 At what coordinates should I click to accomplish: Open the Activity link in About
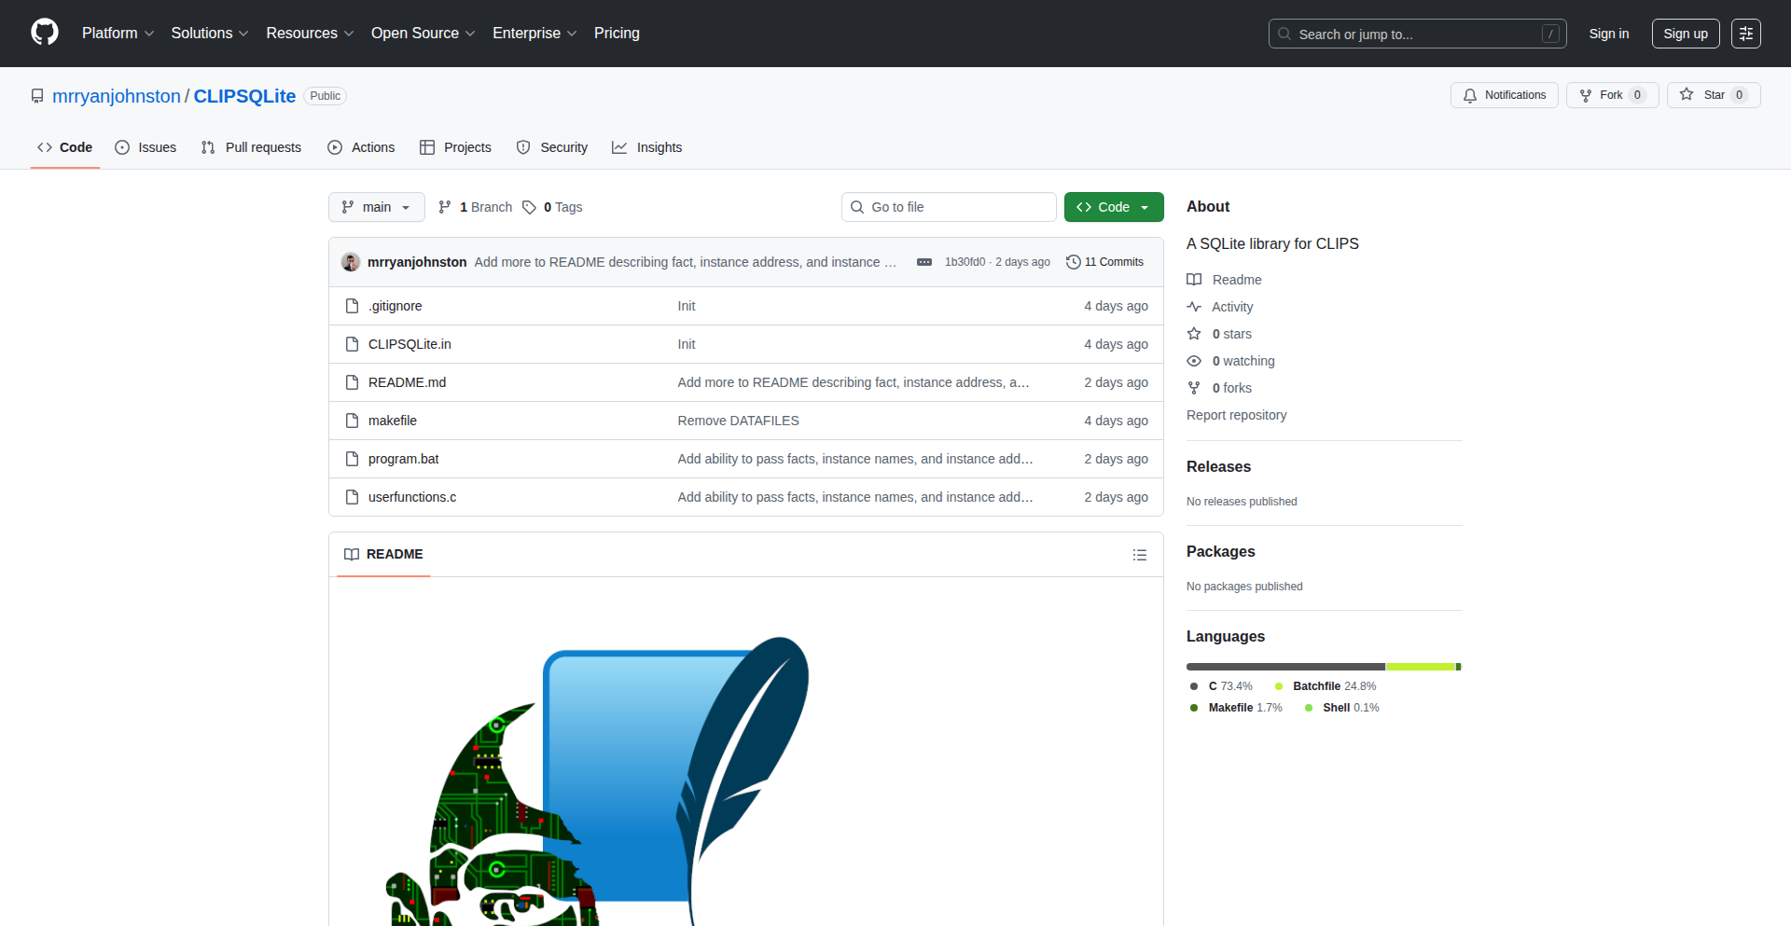tap(1220, 307)
